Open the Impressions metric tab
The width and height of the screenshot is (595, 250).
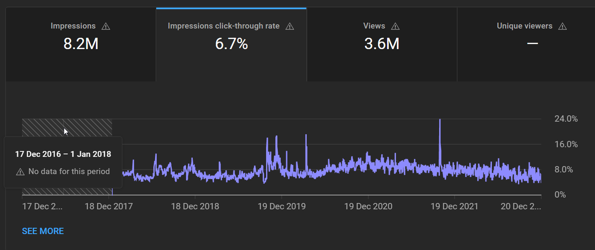click(x=80, y=44)
